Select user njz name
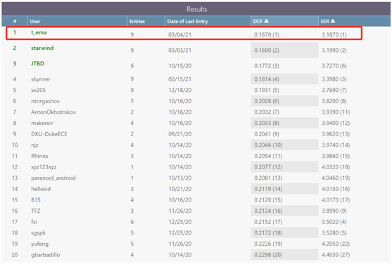Image resolution: width=392 pixels, height=264 pixels. pos(34,145)
